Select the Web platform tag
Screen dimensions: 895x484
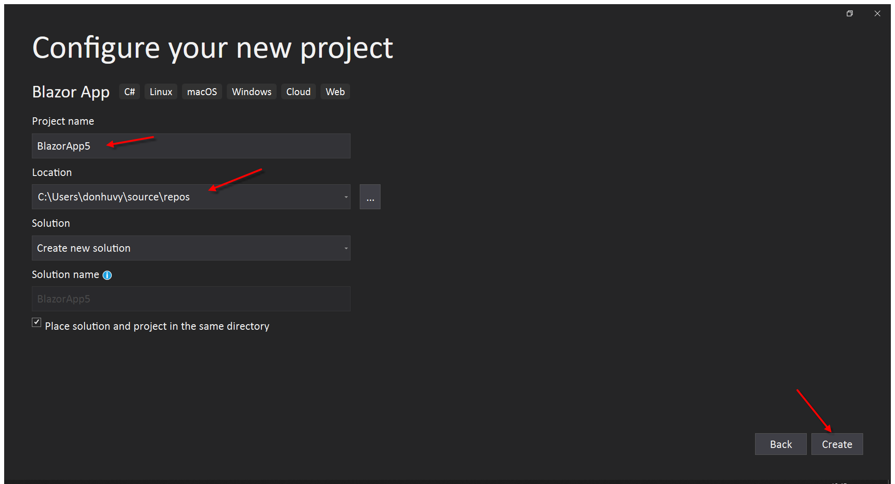click(335, 91)
